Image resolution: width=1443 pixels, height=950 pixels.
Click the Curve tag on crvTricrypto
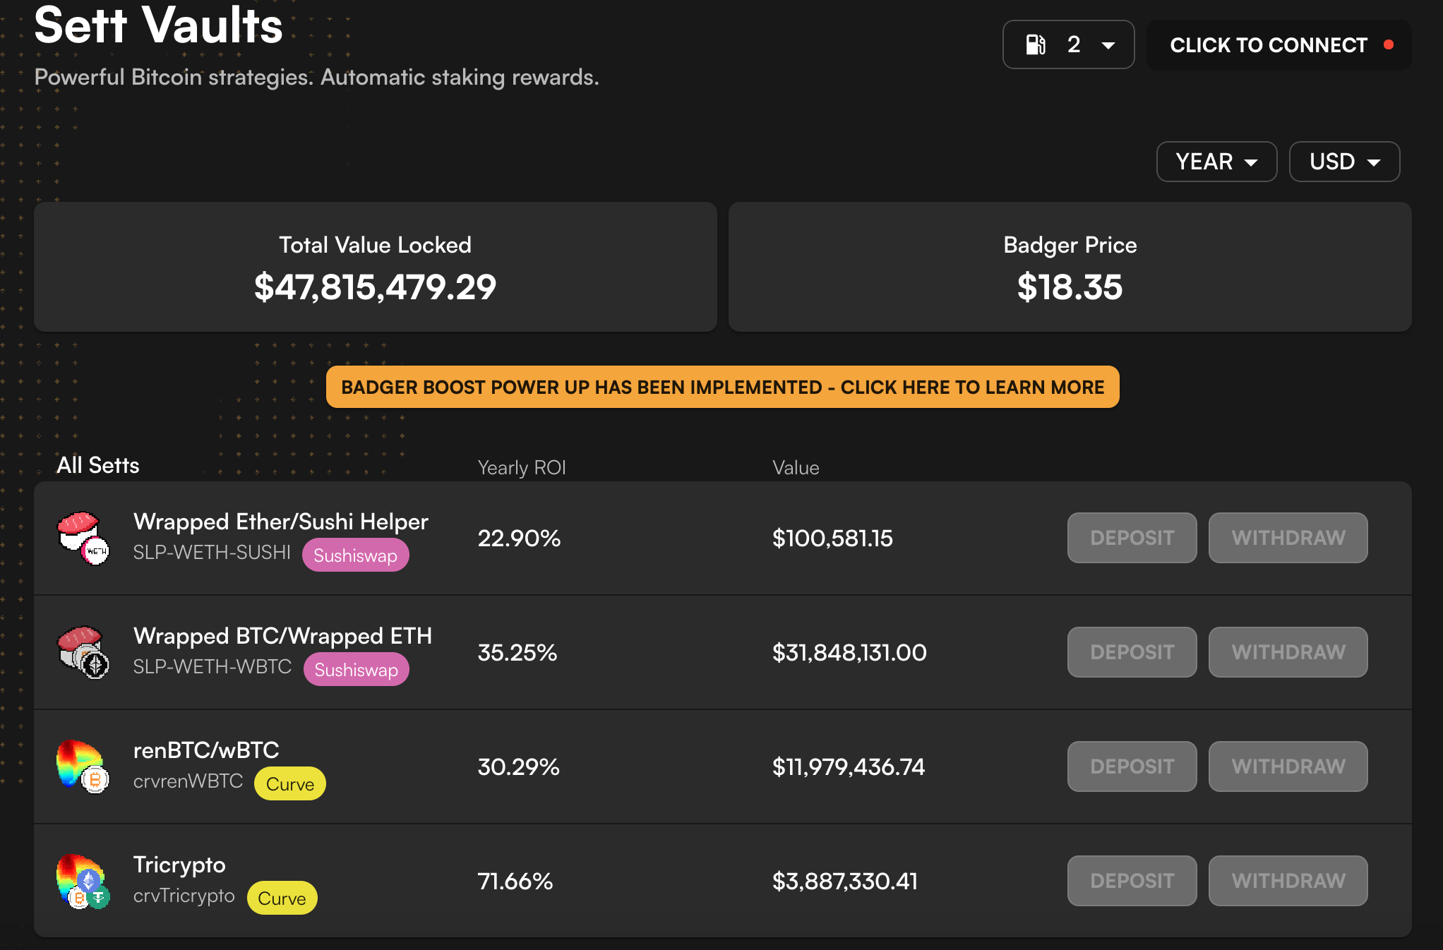[x=282, y=898]
